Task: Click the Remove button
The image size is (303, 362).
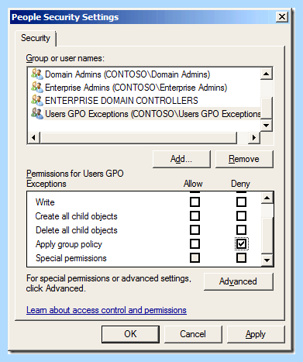Action: pos(244,159)
